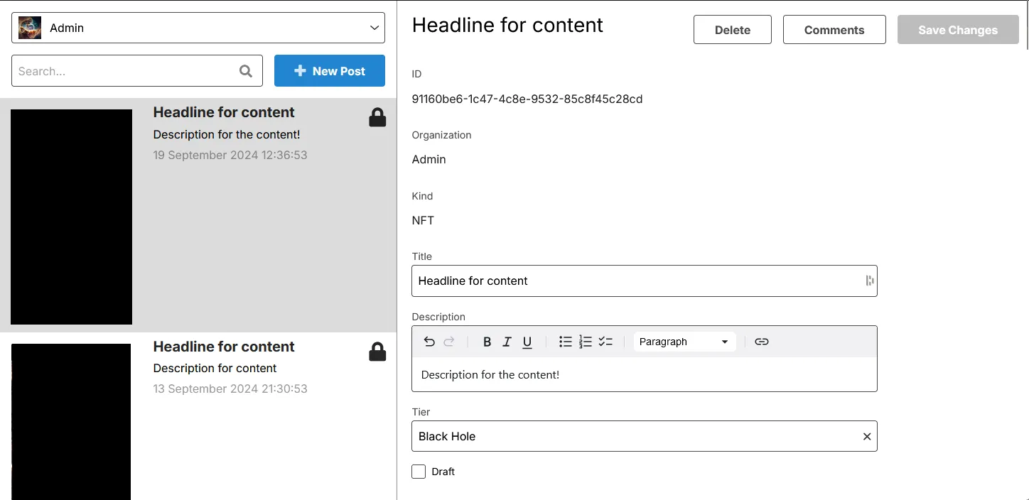The height and width of the screenshot is (500, 1029).
Task: Click the Admin organization avatar image
Action: tap(30, 28)
